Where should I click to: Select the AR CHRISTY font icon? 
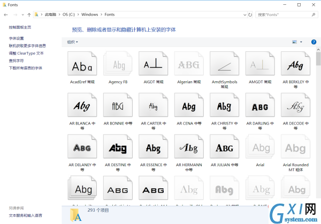224,105
